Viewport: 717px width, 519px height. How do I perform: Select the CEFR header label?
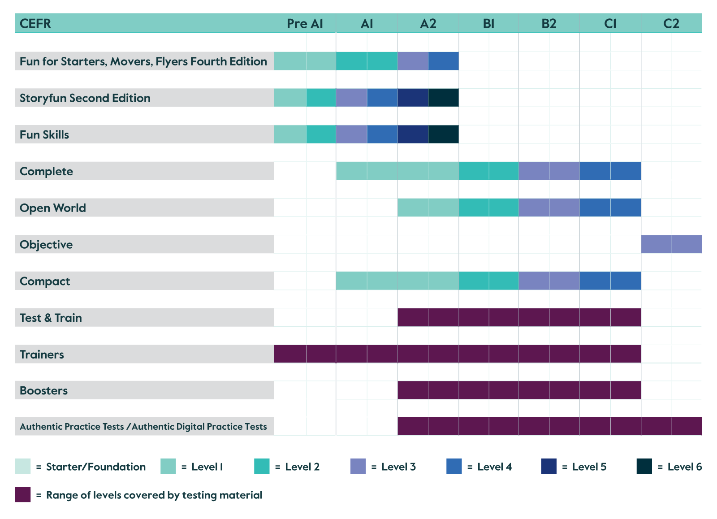pos(35,23)
